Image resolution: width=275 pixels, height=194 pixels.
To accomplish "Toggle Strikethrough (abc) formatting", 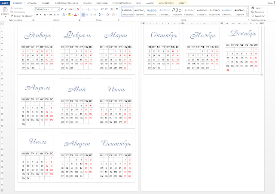I will tap(51, 15).
